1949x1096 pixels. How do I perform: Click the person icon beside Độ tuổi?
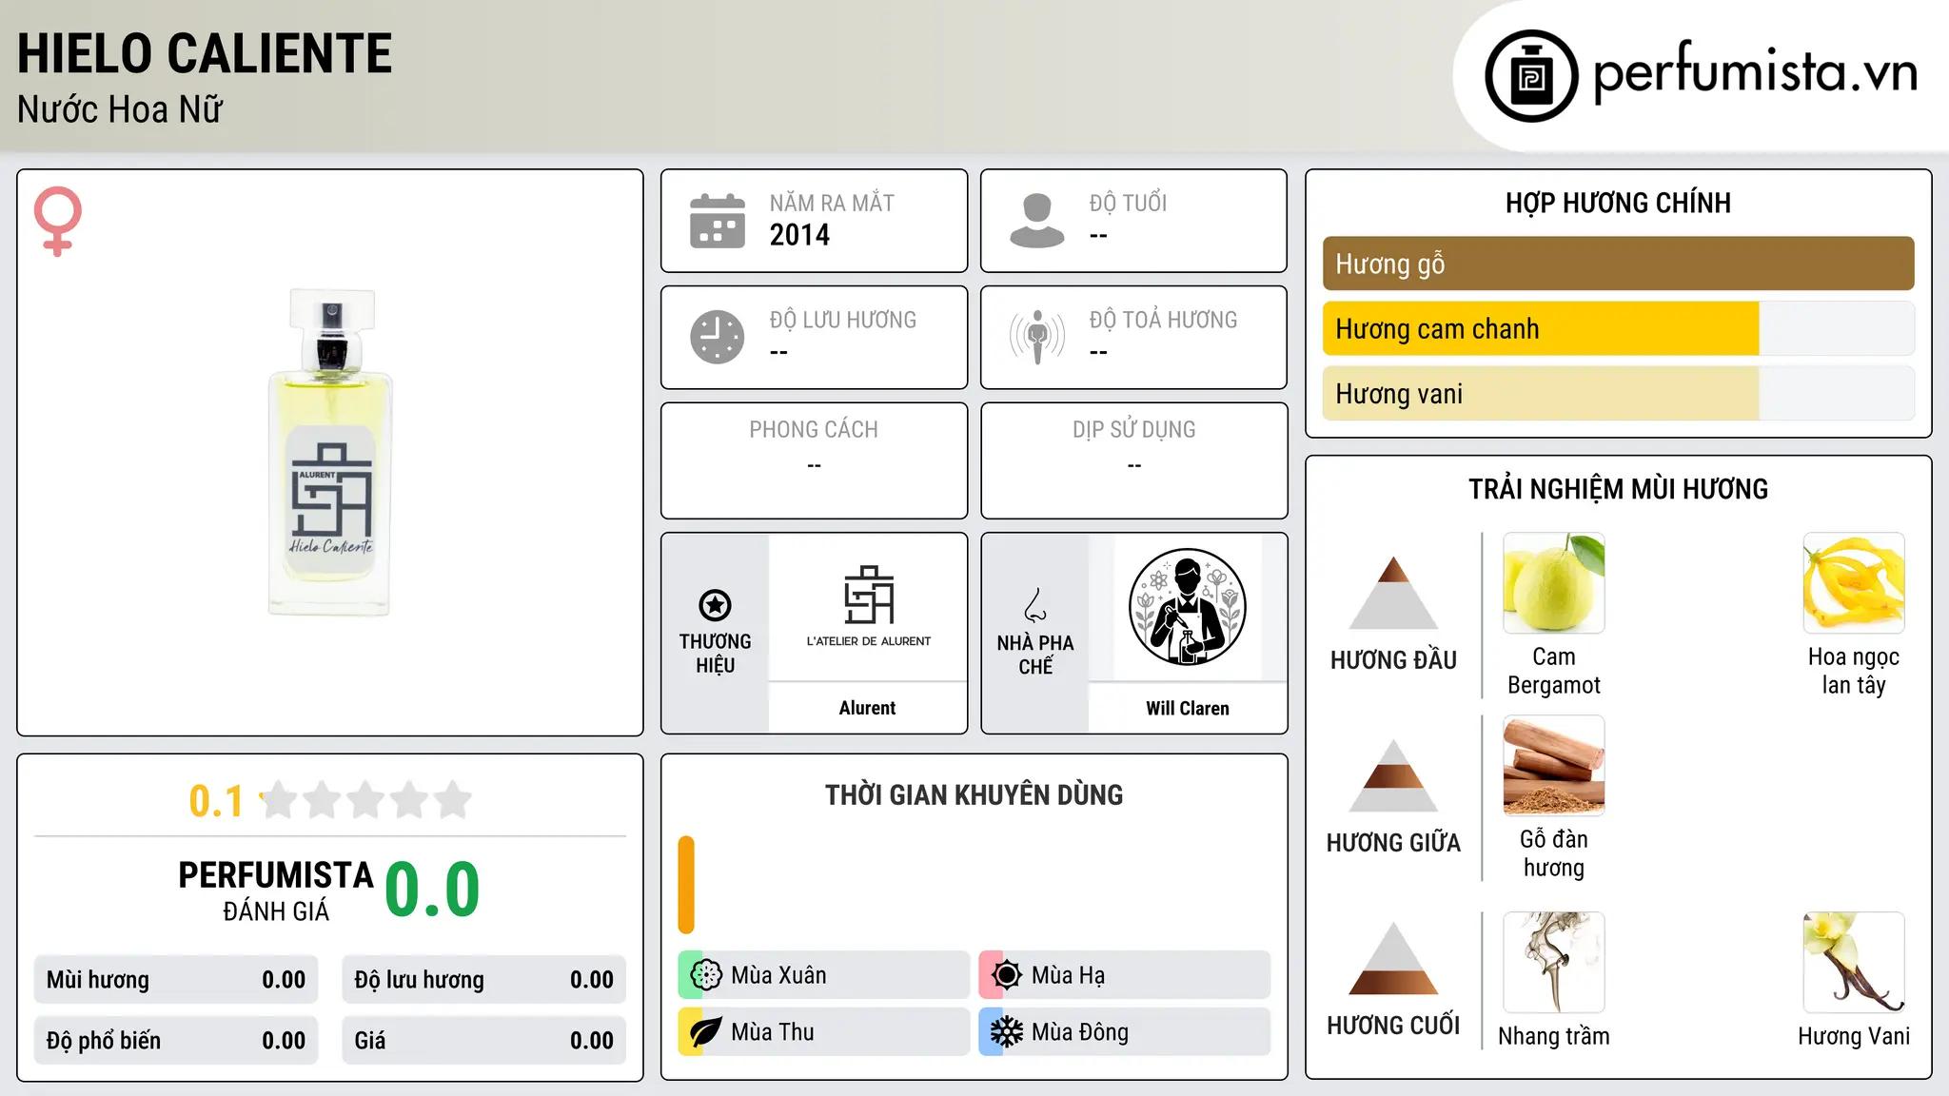point(1037,221)
